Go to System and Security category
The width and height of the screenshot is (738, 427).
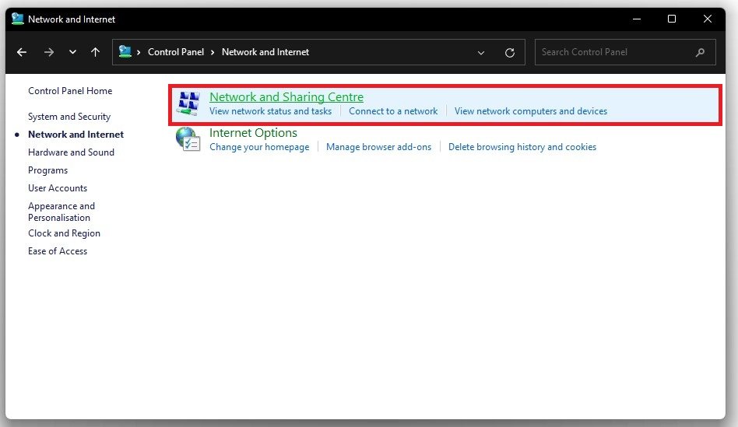pyautogui.click(x=69, y=117)
